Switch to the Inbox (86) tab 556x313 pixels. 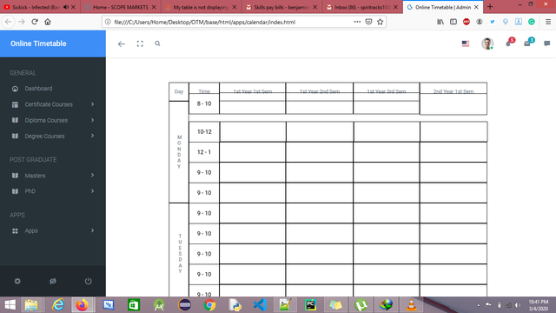[361, 7]
